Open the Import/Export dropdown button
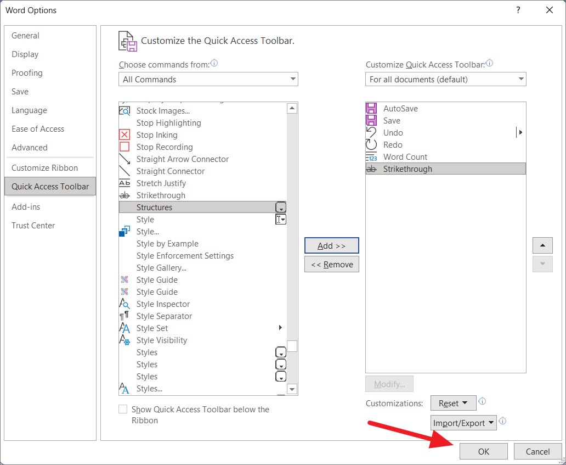This screenshot has width=566, height=465. (x=463, y=423)
